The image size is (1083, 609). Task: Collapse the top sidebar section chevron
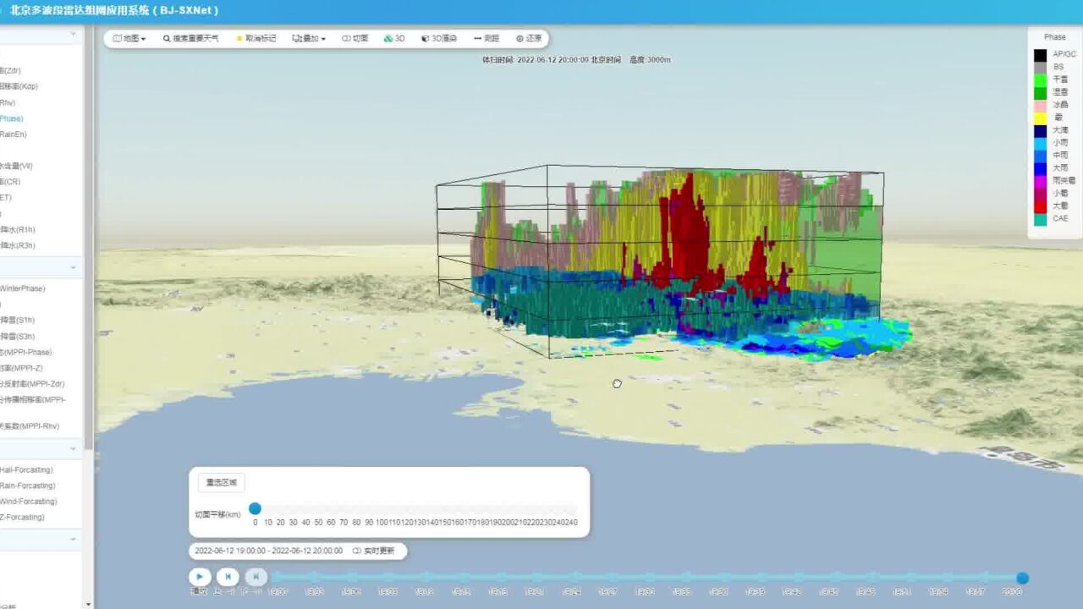[74, 35]
